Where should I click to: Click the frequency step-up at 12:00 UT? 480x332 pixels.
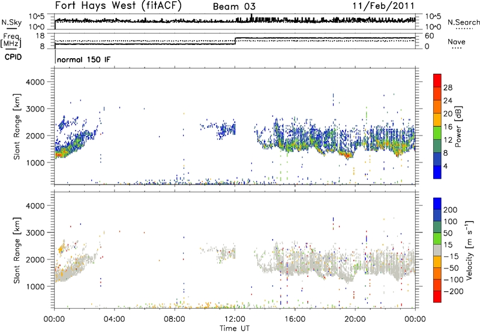pyautogui.click(x=235, y=41)
